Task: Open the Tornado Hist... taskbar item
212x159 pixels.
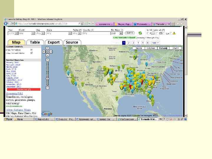Action: pos(148,119)
